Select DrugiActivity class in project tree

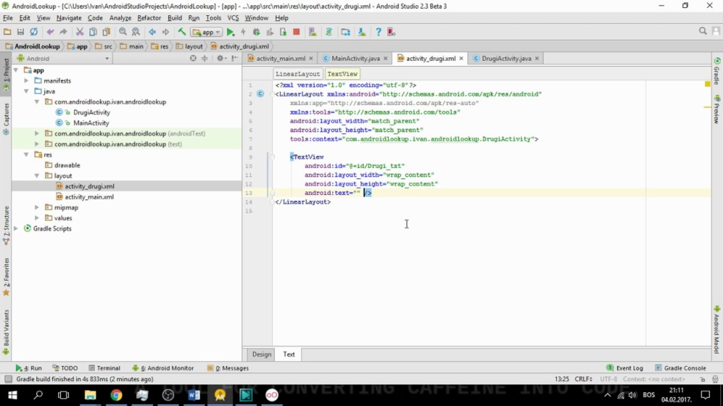(92, 112)
